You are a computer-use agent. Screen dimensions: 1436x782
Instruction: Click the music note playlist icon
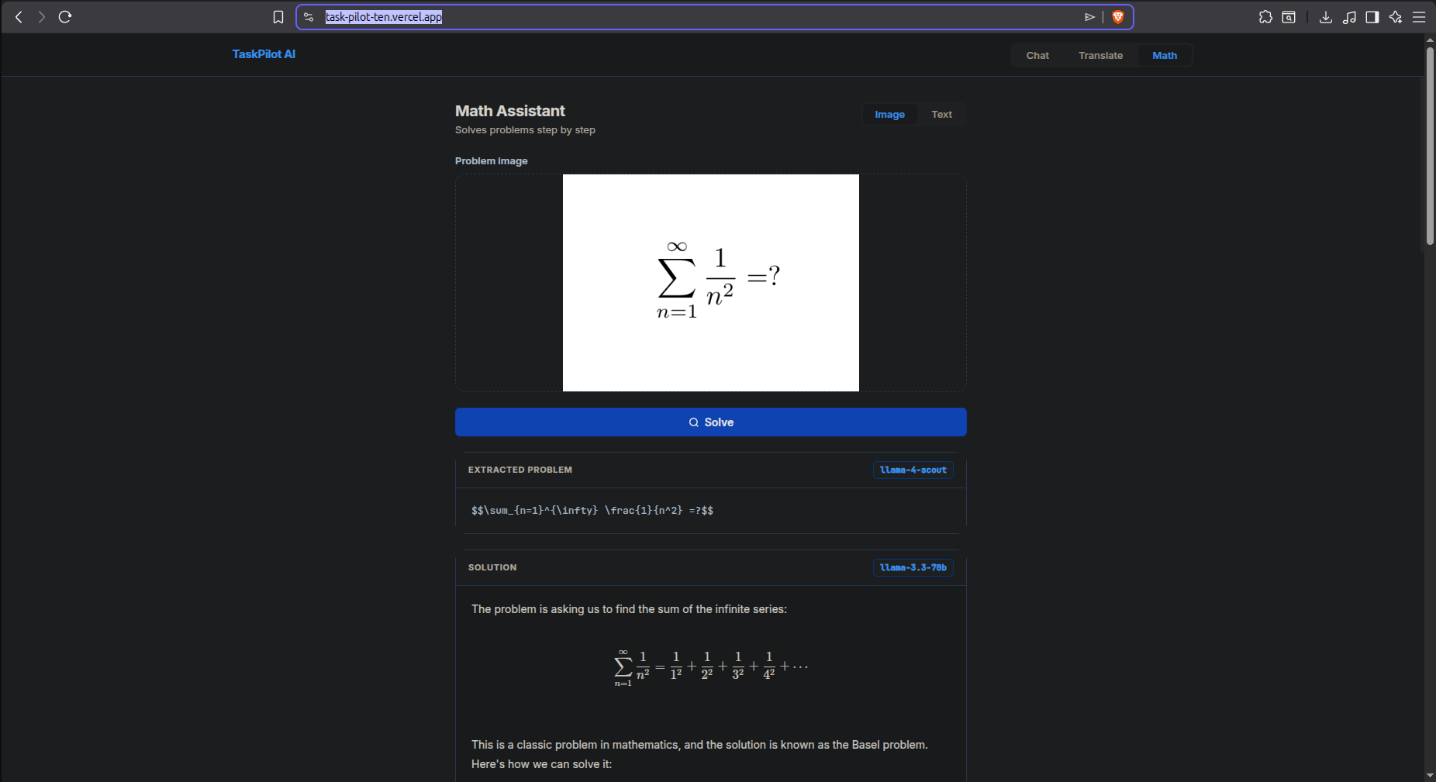1349,17
